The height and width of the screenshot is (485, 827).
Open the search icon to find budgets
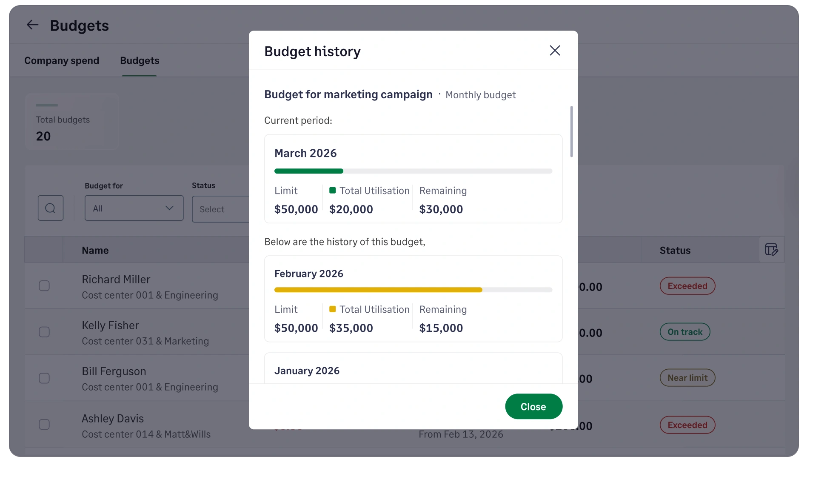click(51, 208)
